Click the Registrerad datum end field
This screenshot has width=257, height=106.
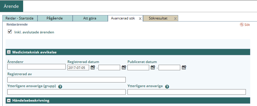tap(109, 68)
